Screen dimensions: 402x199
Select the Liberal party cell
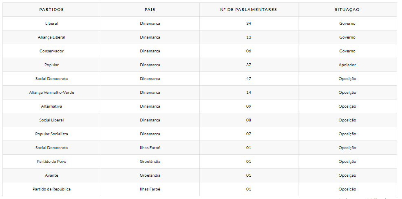51,24
